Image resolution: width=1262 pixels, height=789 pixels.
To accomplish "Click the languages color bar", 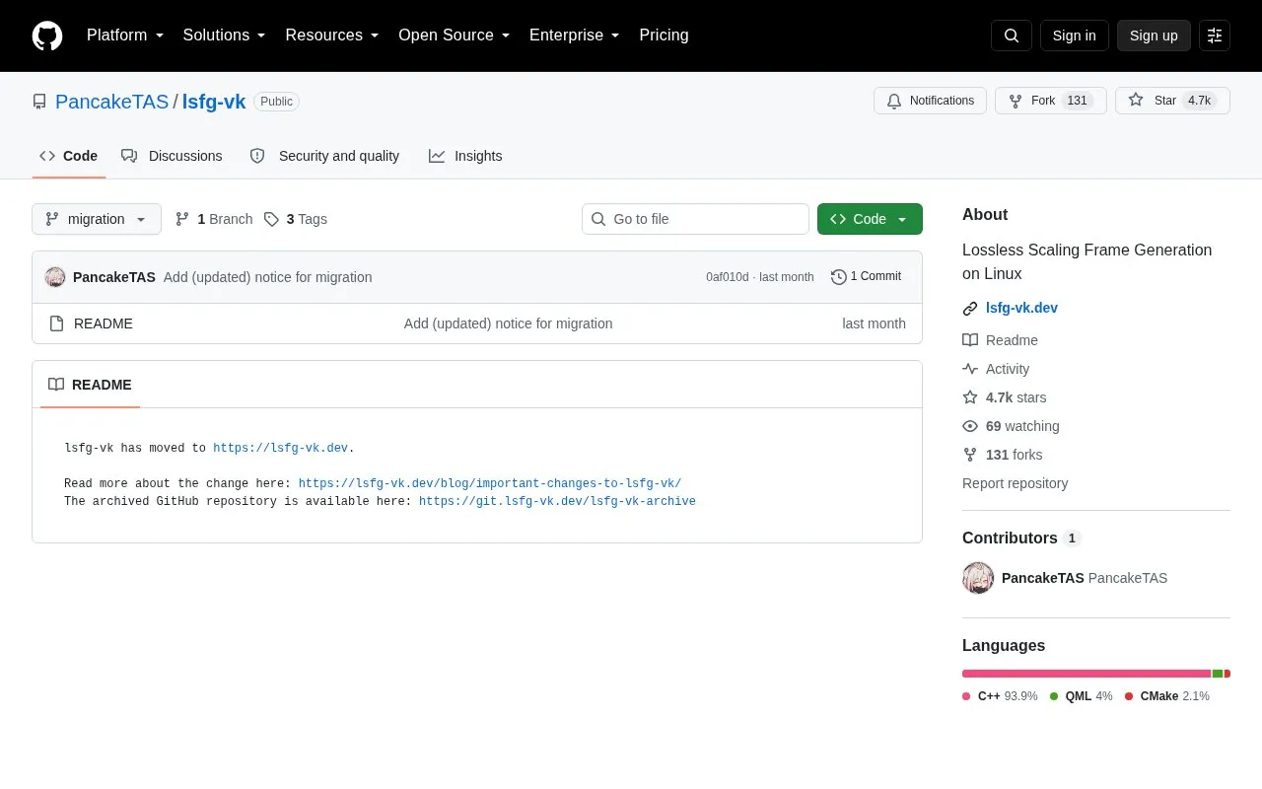I will [x=1096, y=674].
